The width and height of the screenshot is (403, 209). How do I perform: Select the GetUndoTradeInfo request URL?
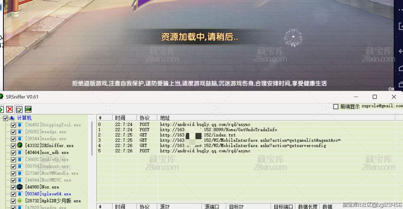[218, 130]
